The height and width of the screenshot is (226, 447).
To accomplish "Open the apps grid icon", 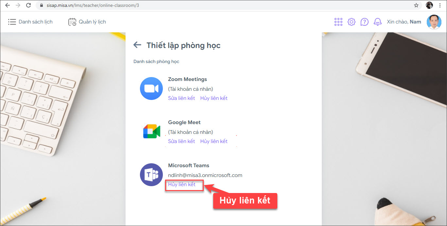I will pyautogui.click(x=338, y=22).
